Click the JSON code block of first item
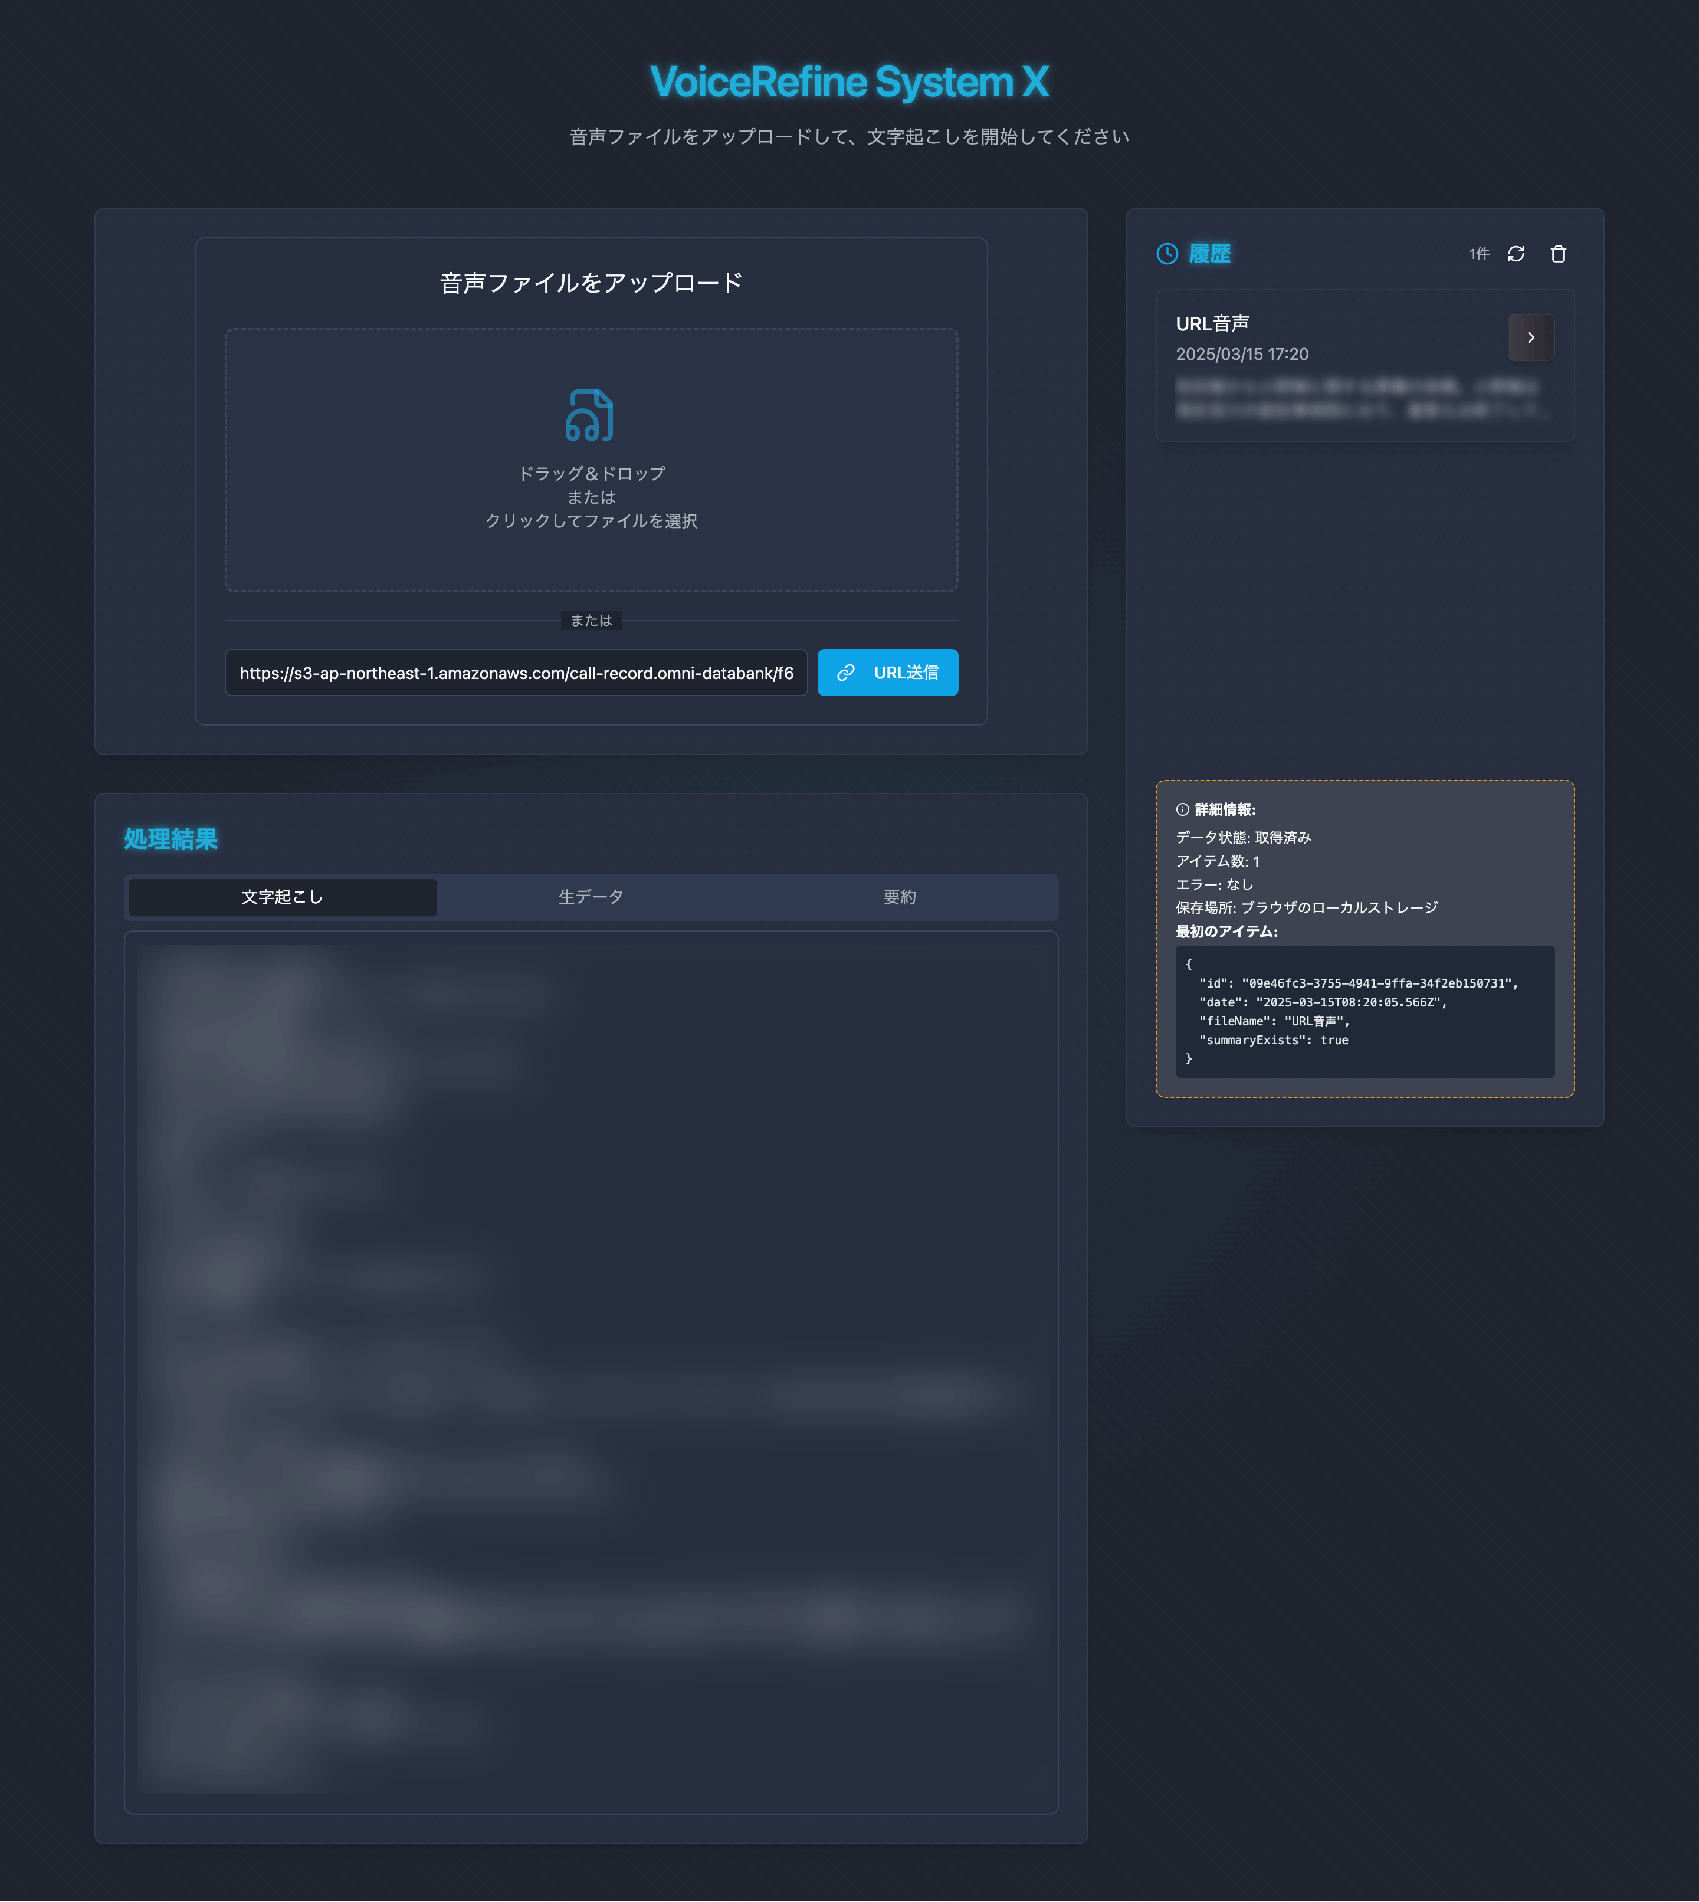The image size is (1699, 1902). point(1364,1011)
